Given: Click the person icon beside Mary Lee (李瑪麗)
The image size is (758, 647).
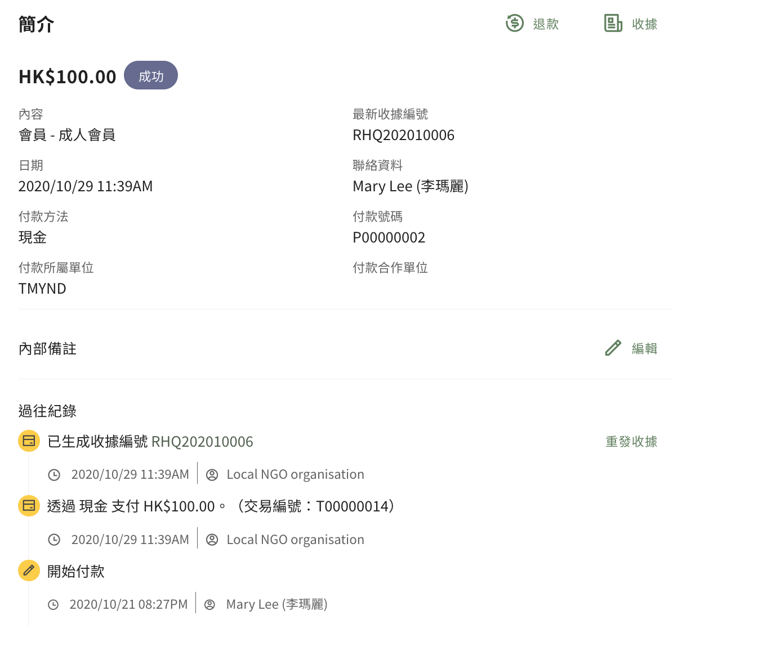Looking at the screenshot, I should pos(210,604).
